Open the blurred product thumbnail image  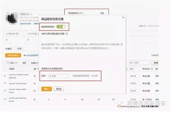point(11,18)
